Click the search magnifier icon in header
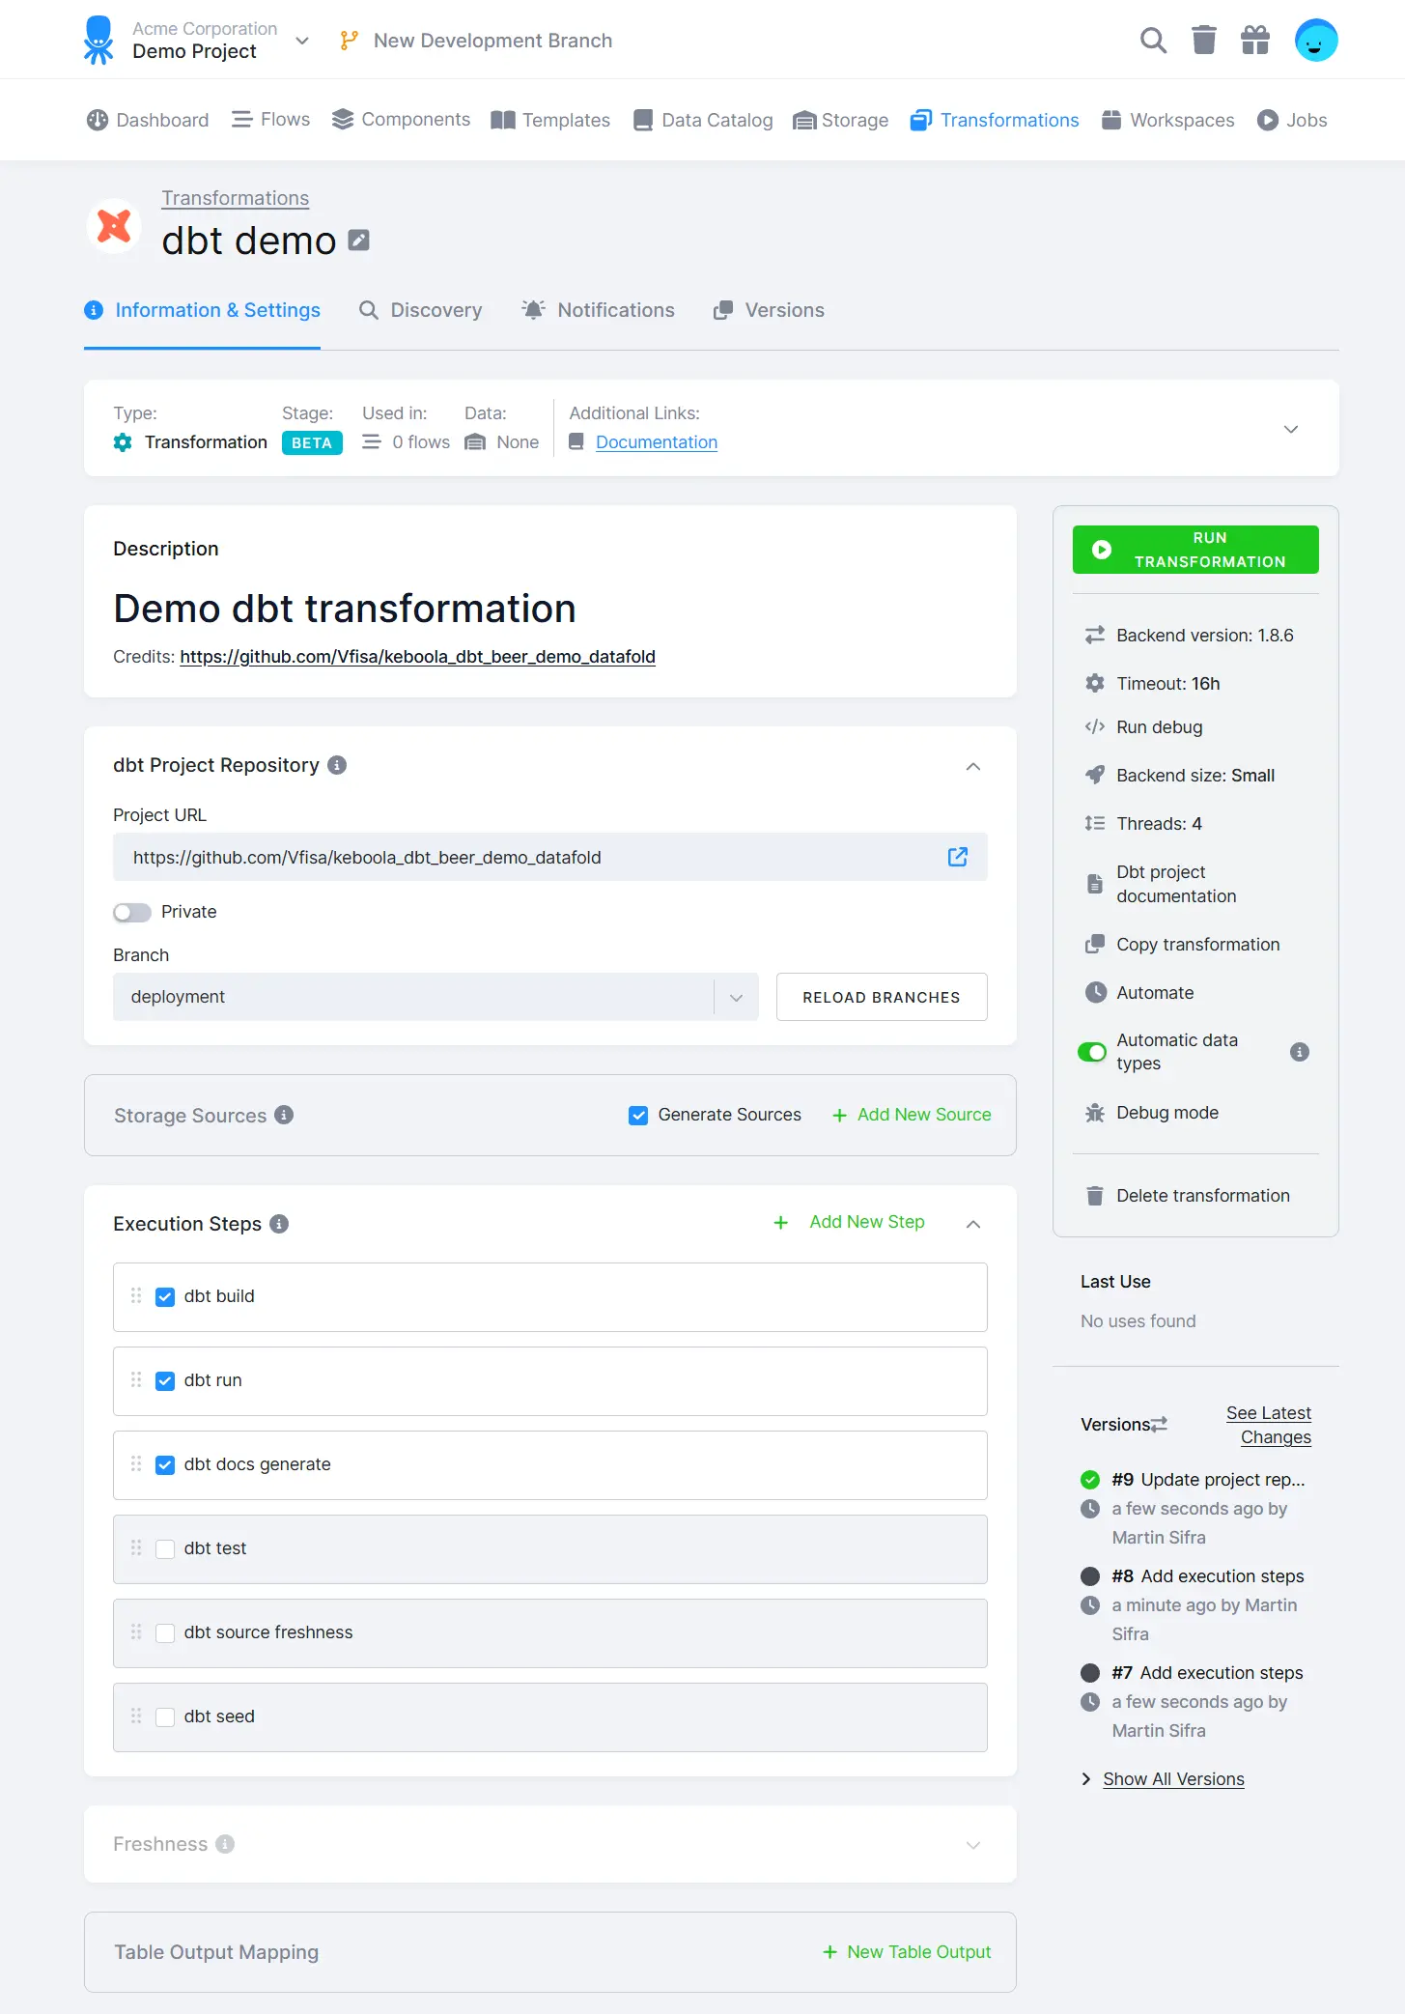1405x2014 pixels. (x=1153, y=41)
